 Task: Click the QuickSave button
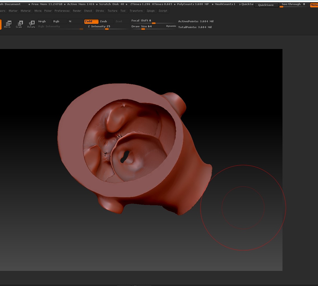(266, 5)
